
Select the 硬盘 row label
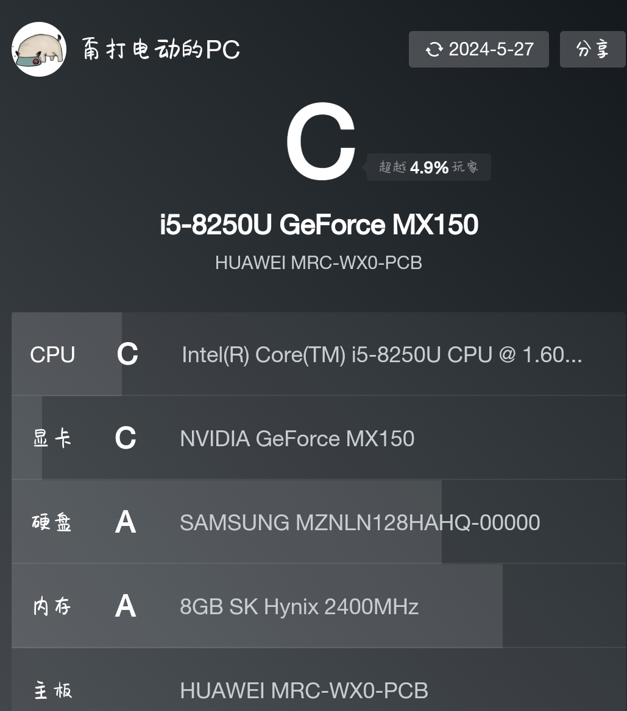tap(52, 522)
